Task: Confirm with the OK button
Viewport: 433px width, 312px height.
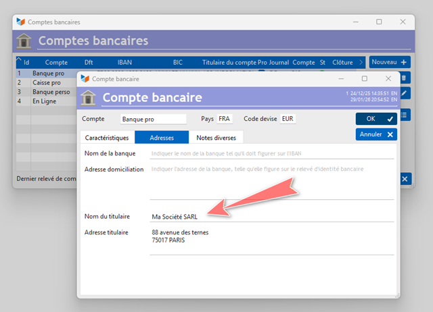Action: click(376, 119)
